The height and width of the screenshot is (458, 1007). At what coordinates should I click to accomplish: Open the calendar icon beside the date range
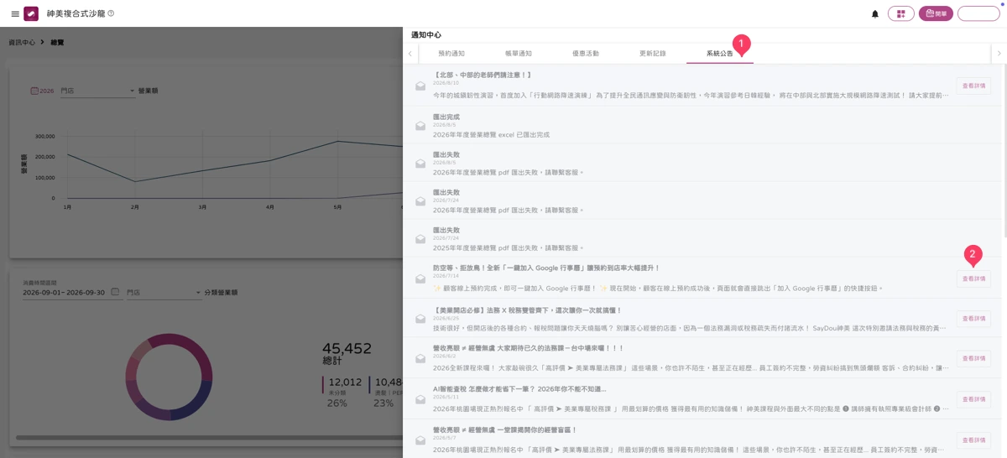click(x=115, y=292)
